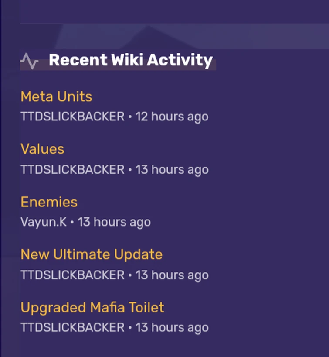Go to the Enemies page
Image resolution: width=329 pixels, height=357 pixels.
click(49, 202)
